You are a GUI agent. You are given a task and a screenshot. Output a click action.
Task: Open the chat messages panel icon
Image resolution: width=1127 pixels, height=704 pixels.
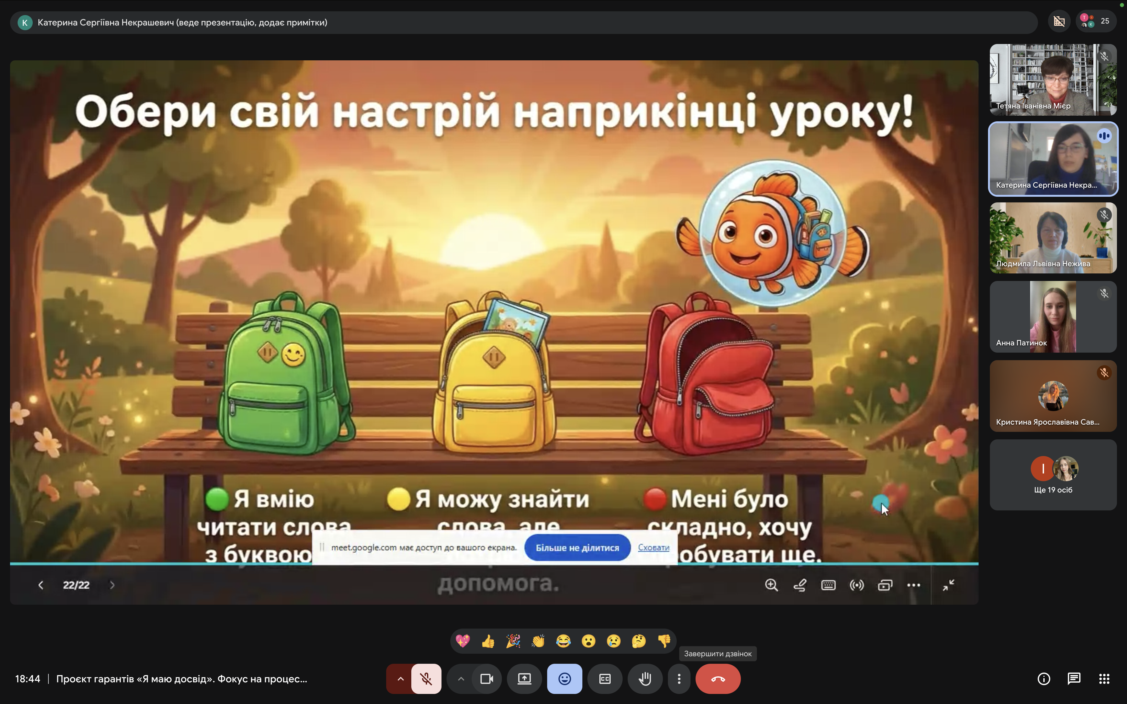click(x=1074, y=679)
